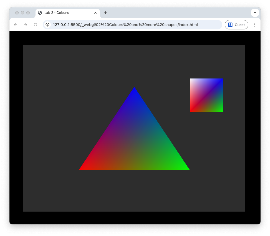Maximize window with the third traffic light
Image resolution: width=270 pixels, height=236 pixels.
coord(28,13)
